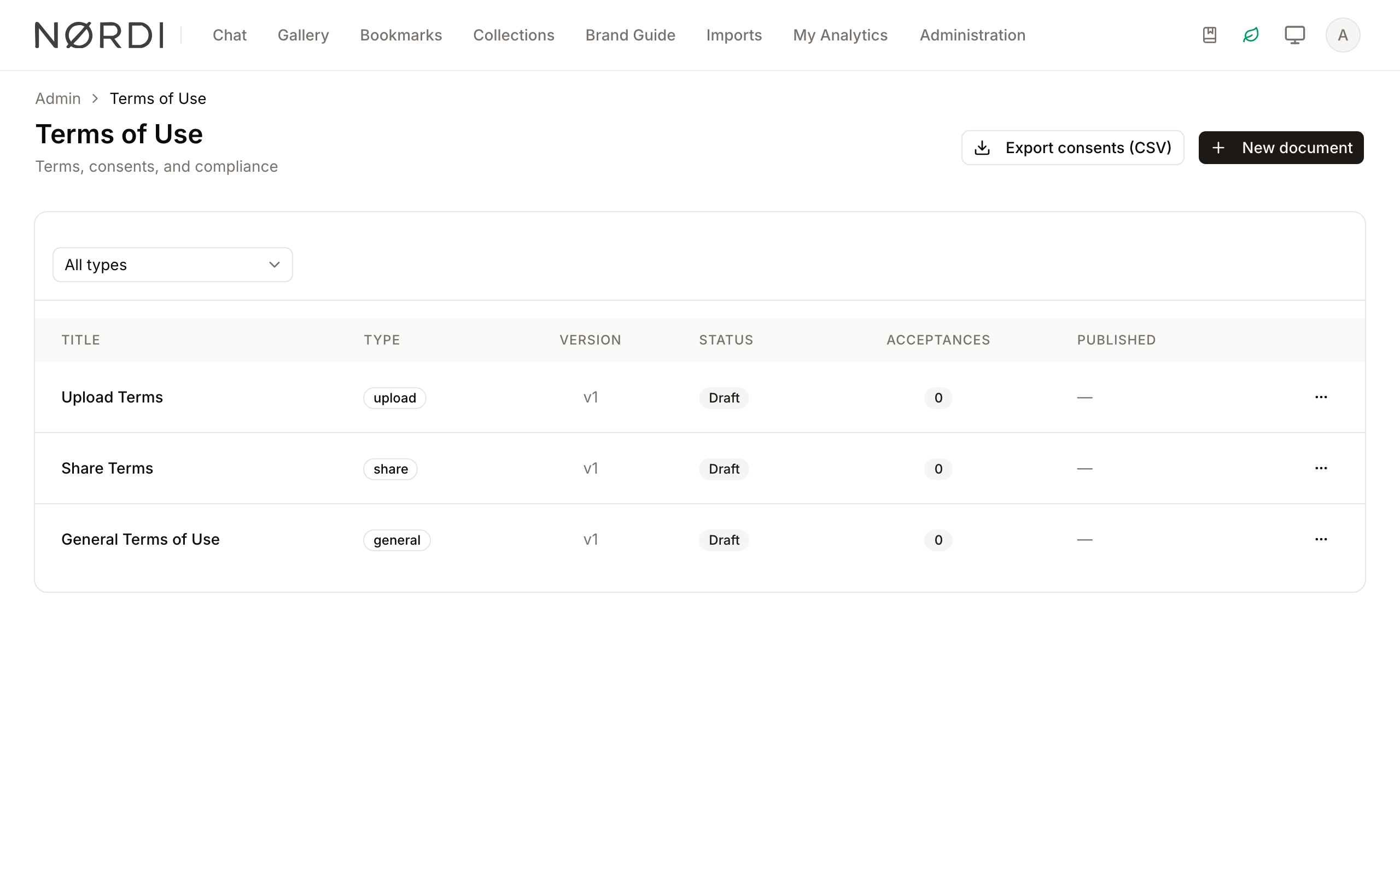The width and height of the screenshot is (1400, 875).
Task: Click the TYPE column header
Action: (382, 340)
